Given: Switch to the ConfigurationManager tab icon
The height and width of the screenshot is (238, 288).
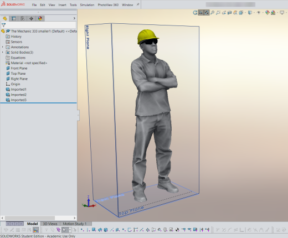Looking at the screenshot, I should click(x=22, y=18).
